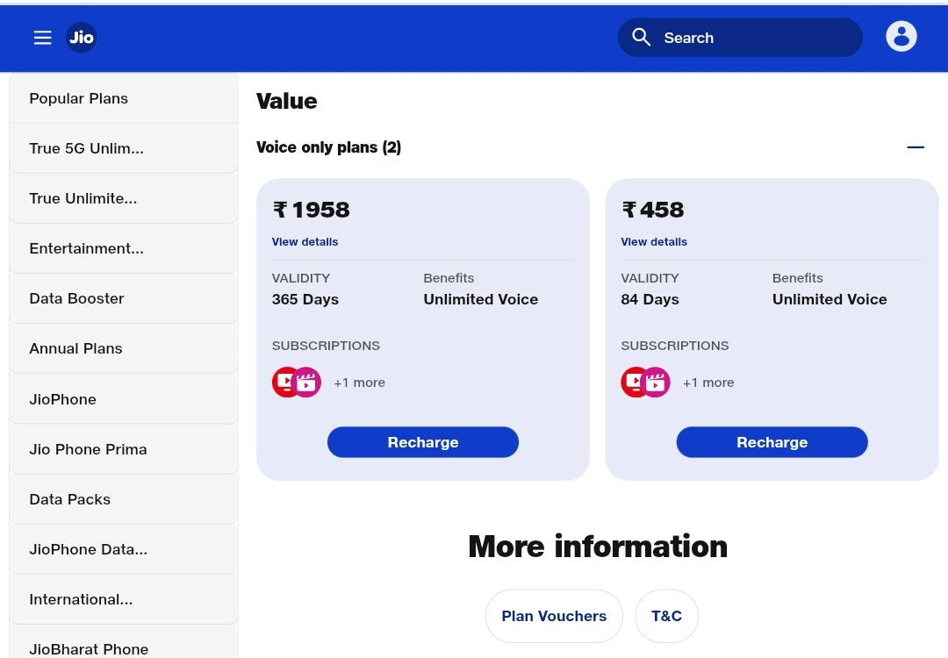948x658 pixels.
Task: Click JioCinema icon on ₹1958 plan
Action: tap(308, 383)
